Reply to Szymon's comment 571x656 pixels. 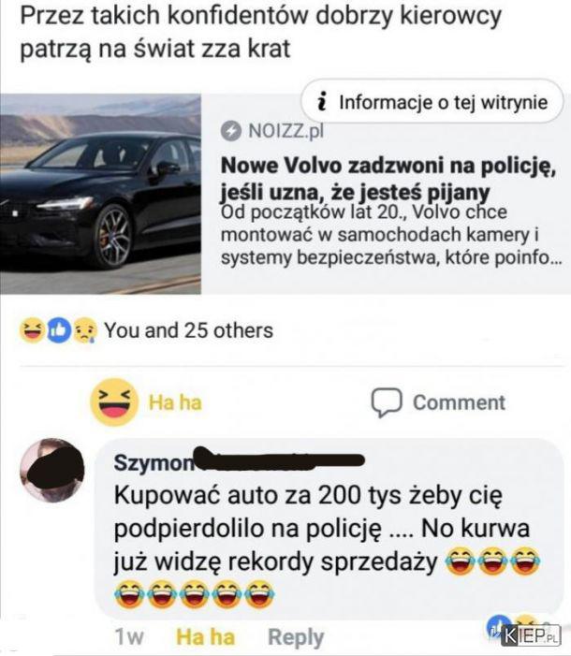(296, 637)
